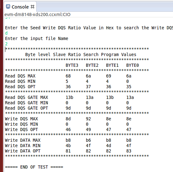This screenshot has height=172, width=173.
Task: Click the BYTE1 column header
Action: (x=112, y=65)
